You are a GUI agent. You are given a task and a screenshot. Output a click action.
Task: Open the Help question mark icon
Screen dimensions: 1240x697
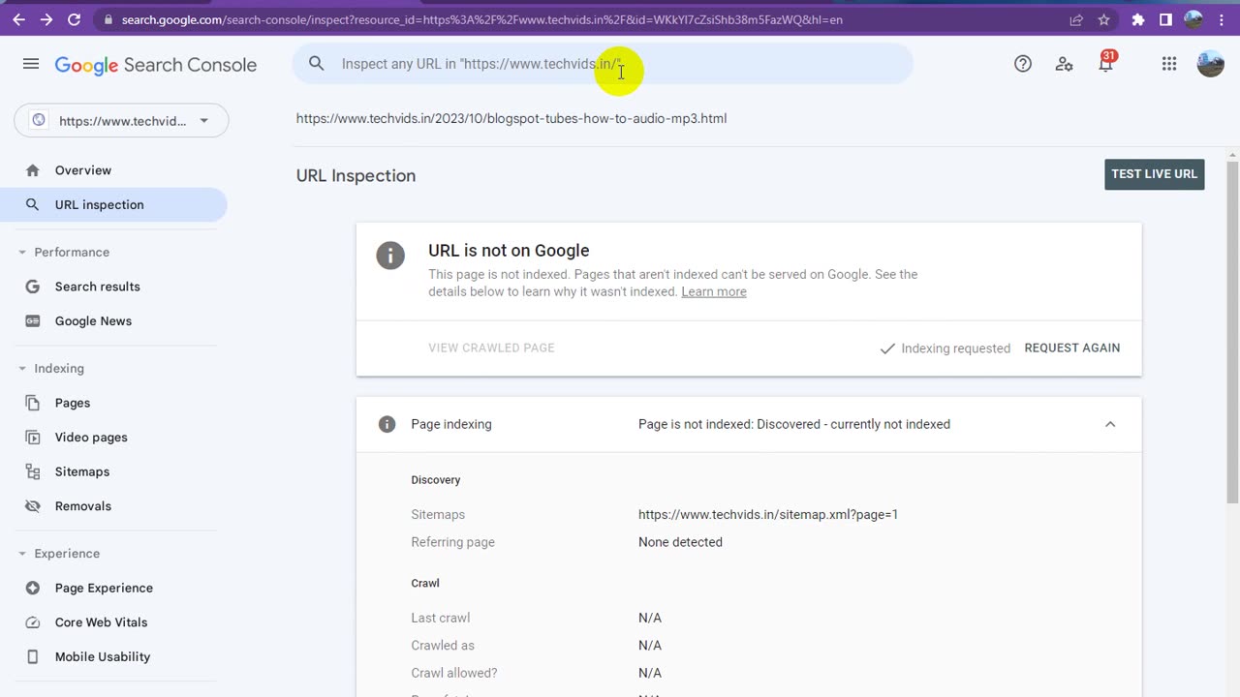(x=1023, y=64)
